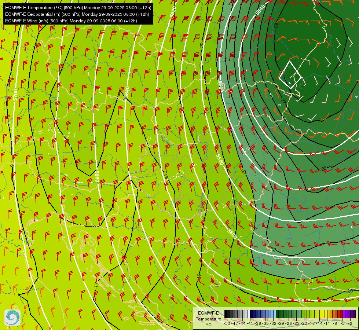Click the dark red swatch next to the purples
The width and height of the screenshot is (359, 330).
[341, 314]
